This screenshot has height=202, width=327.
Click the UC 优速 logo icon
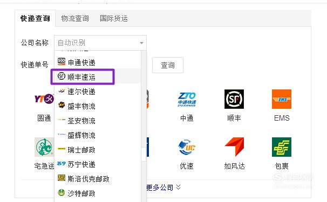pyautogui.click(x=187, y=147)
